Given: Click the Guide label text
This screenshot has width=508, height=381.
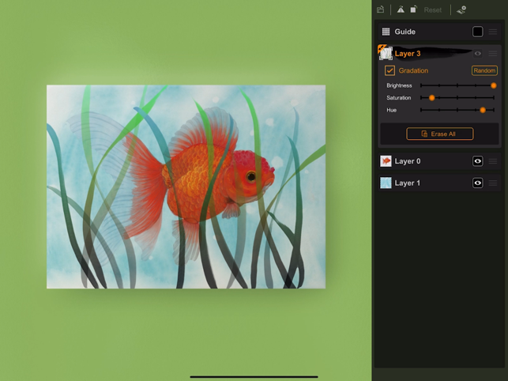Looking at the screenshot, I should coord(405,32).
